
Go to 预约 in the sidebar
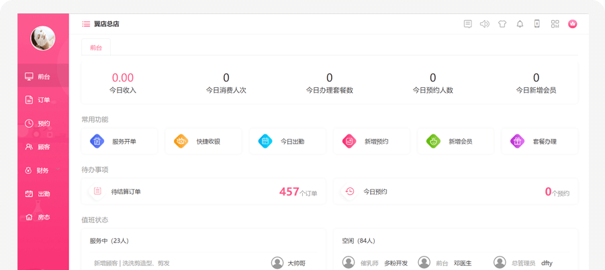(x=43, y=124)
